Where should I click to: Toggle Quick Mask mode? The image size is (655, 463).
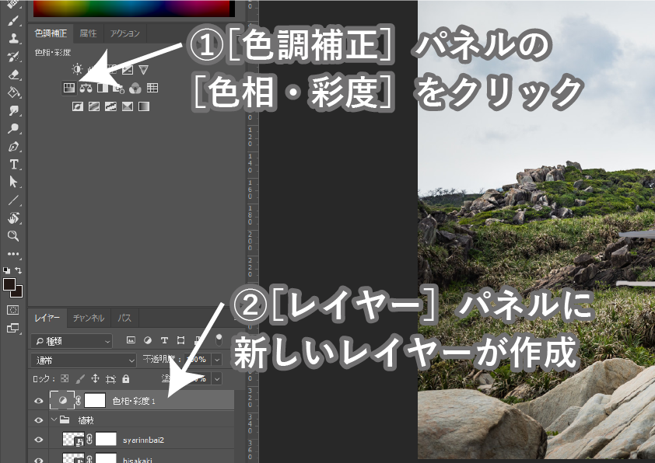[x=13, y=310]
